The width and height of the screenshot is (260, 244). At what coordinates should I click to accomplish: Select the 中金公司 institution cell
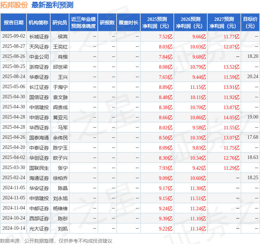tap(39, 57)
